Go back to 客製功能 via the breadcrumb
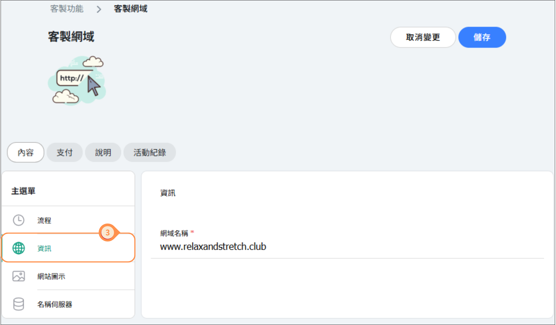Screen dimensions: 556x325 coord(67,9)
